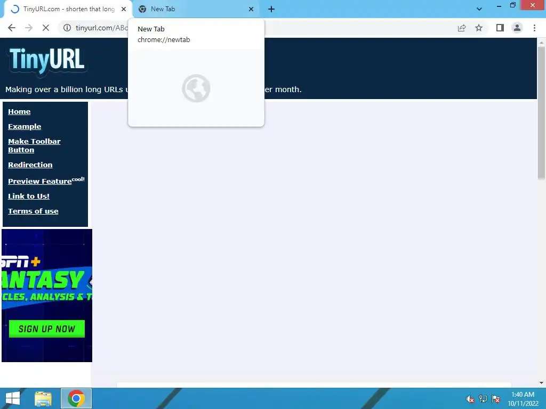
Task: Minimize the Chrome window
Action: pos(499,5)
